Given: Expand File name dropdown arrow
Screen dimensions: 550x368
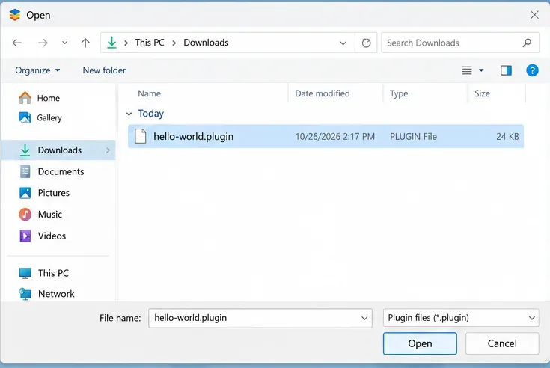Looking at the screenshot, I should coord(364,318).
